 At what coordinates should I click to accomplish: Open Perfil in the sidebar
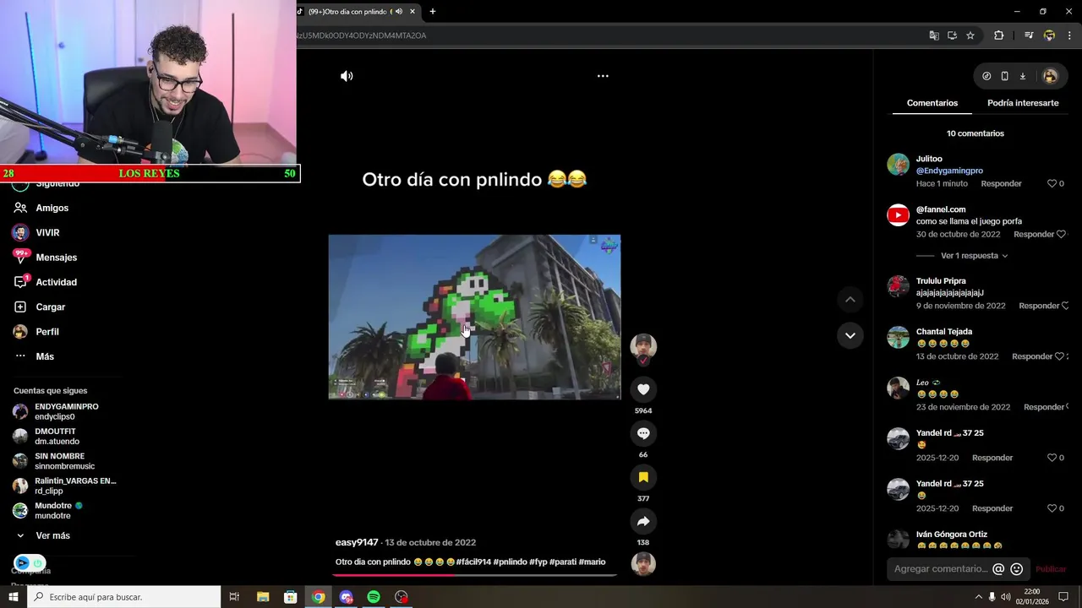point(47,332)
